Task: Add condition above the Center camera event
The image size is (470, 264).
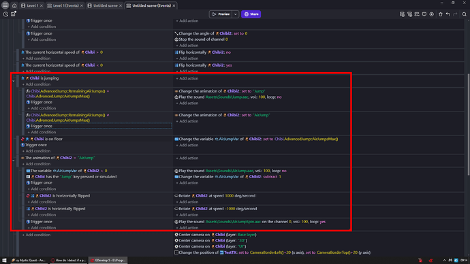Action: (x=36, y=235)
